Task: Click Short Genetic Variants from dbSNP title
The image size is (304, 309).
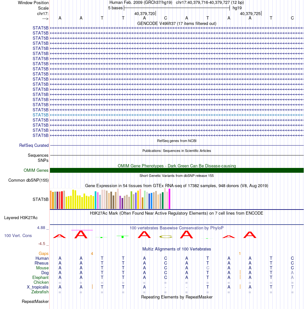Action: [x=177, y=176]
